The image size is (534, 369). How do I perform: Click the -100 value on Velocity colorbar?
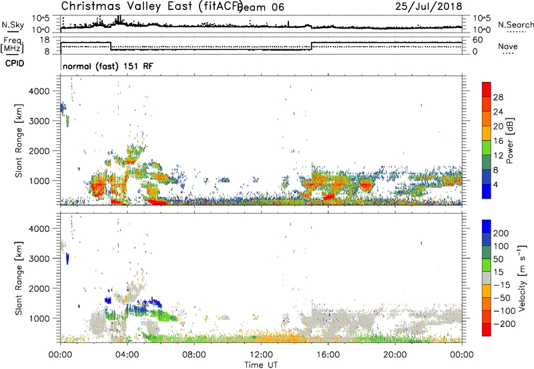tap(505, 311)
